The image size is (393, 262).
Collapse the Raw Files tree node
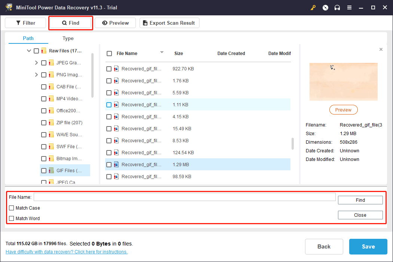click(29, 51)
